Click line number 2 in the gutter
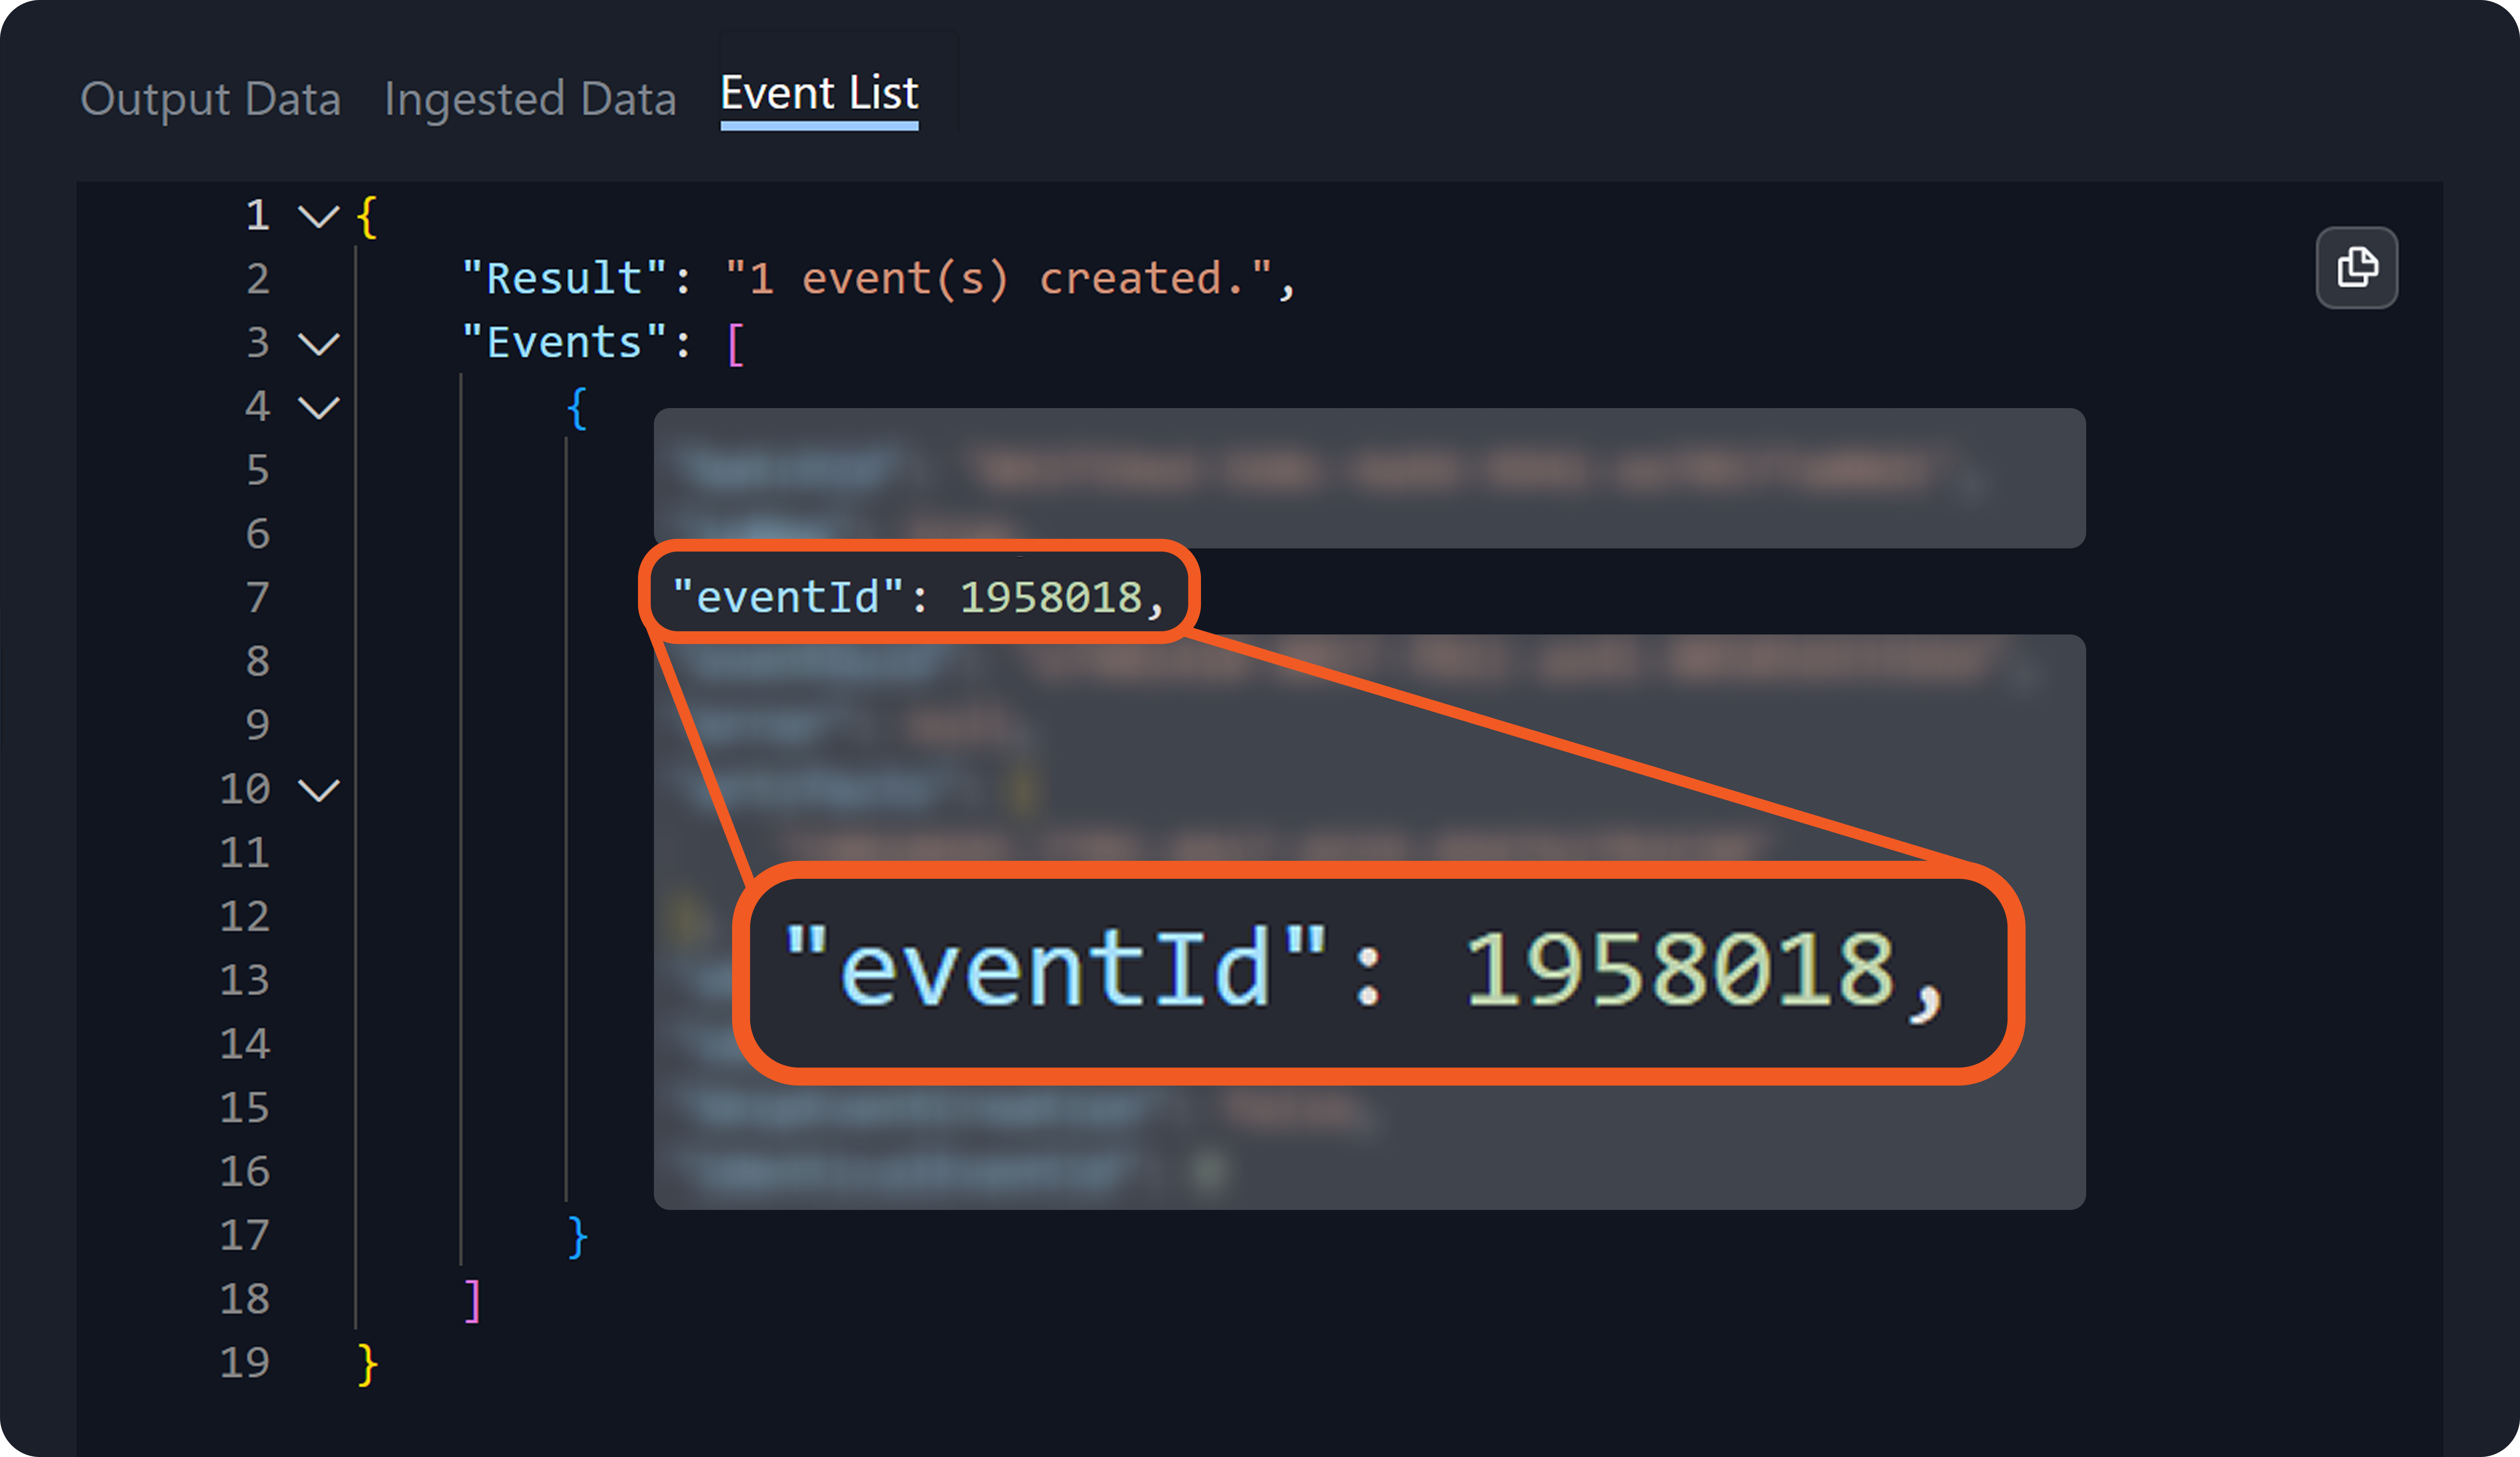The height and width of the screenshot is (1457, 2520). point(257,279)
